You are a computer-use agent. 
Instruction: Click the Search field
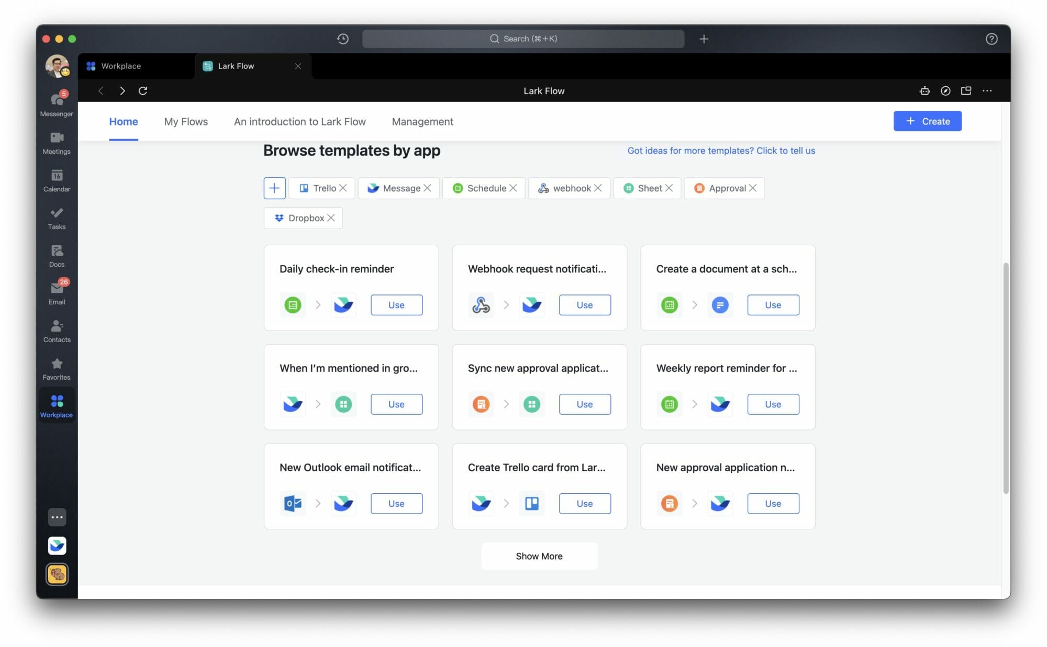tap(523, 39)
